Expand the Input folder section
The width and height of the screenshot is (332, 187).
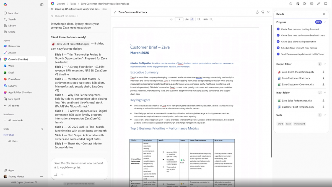(325, 93)
